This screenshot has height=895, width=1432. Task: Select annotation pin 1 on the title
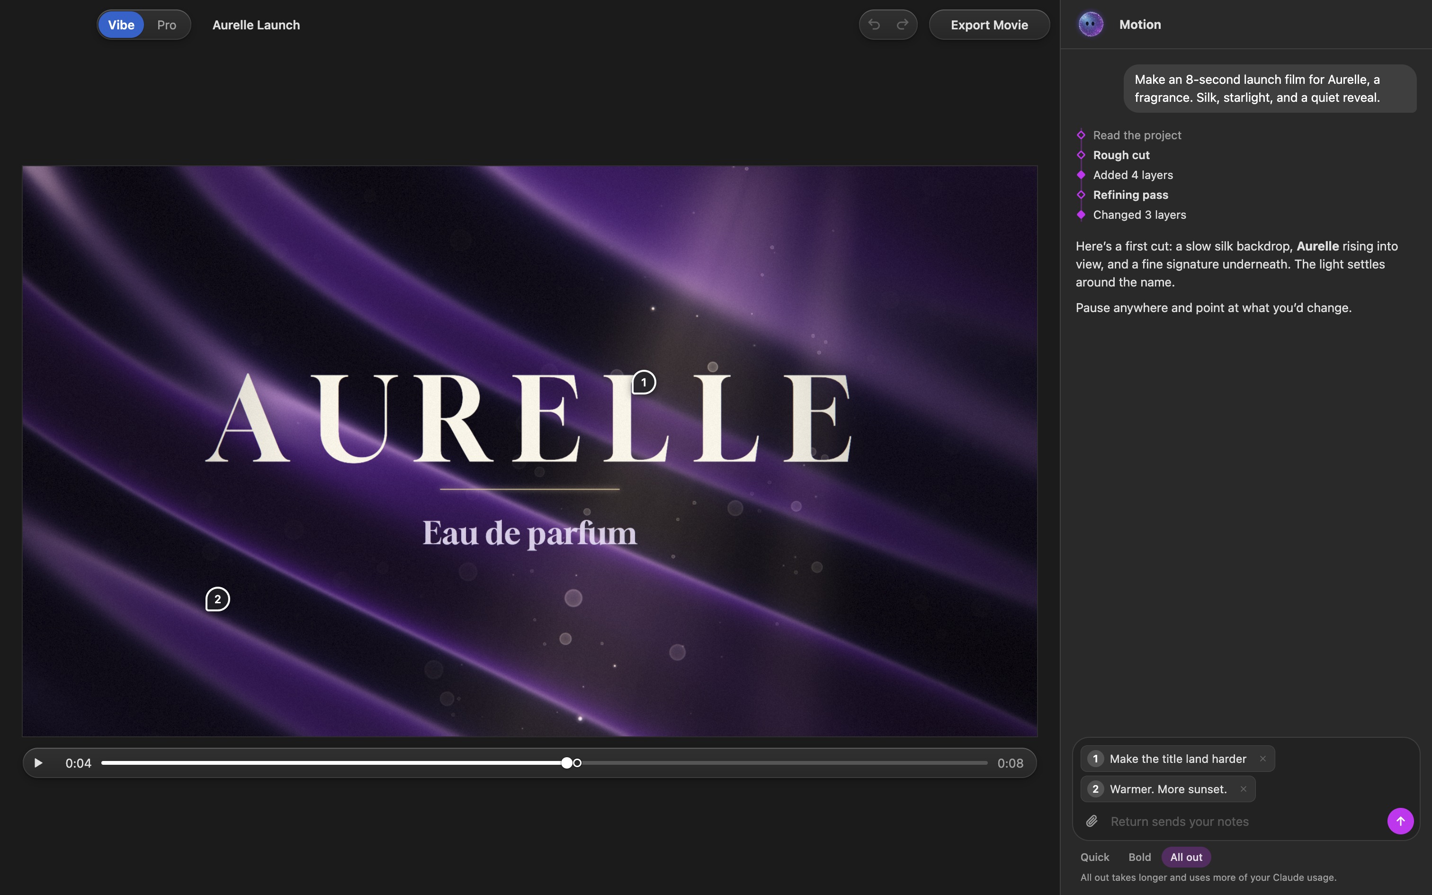[644, 383]
